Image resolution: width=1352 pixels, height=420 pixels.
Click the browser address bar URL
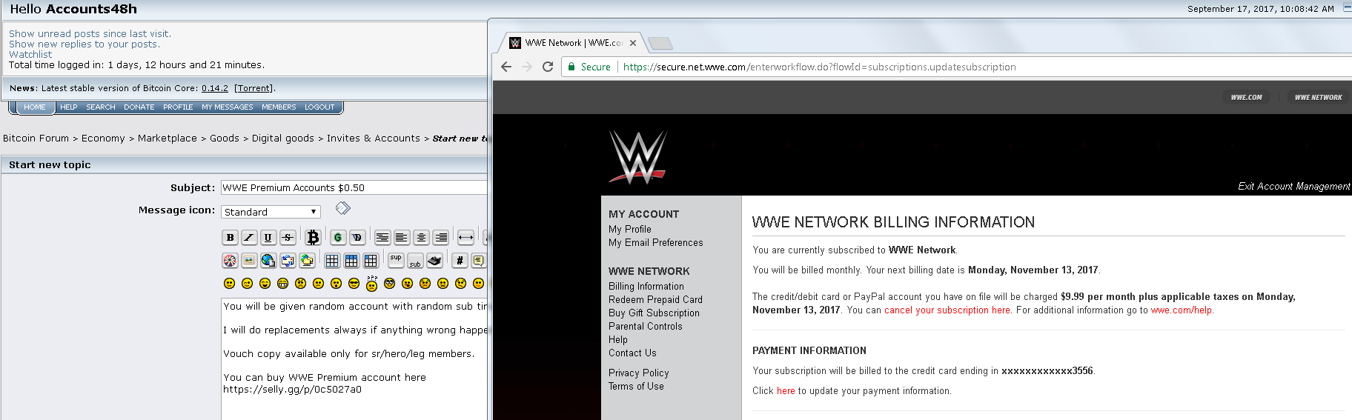pos(819,67)
